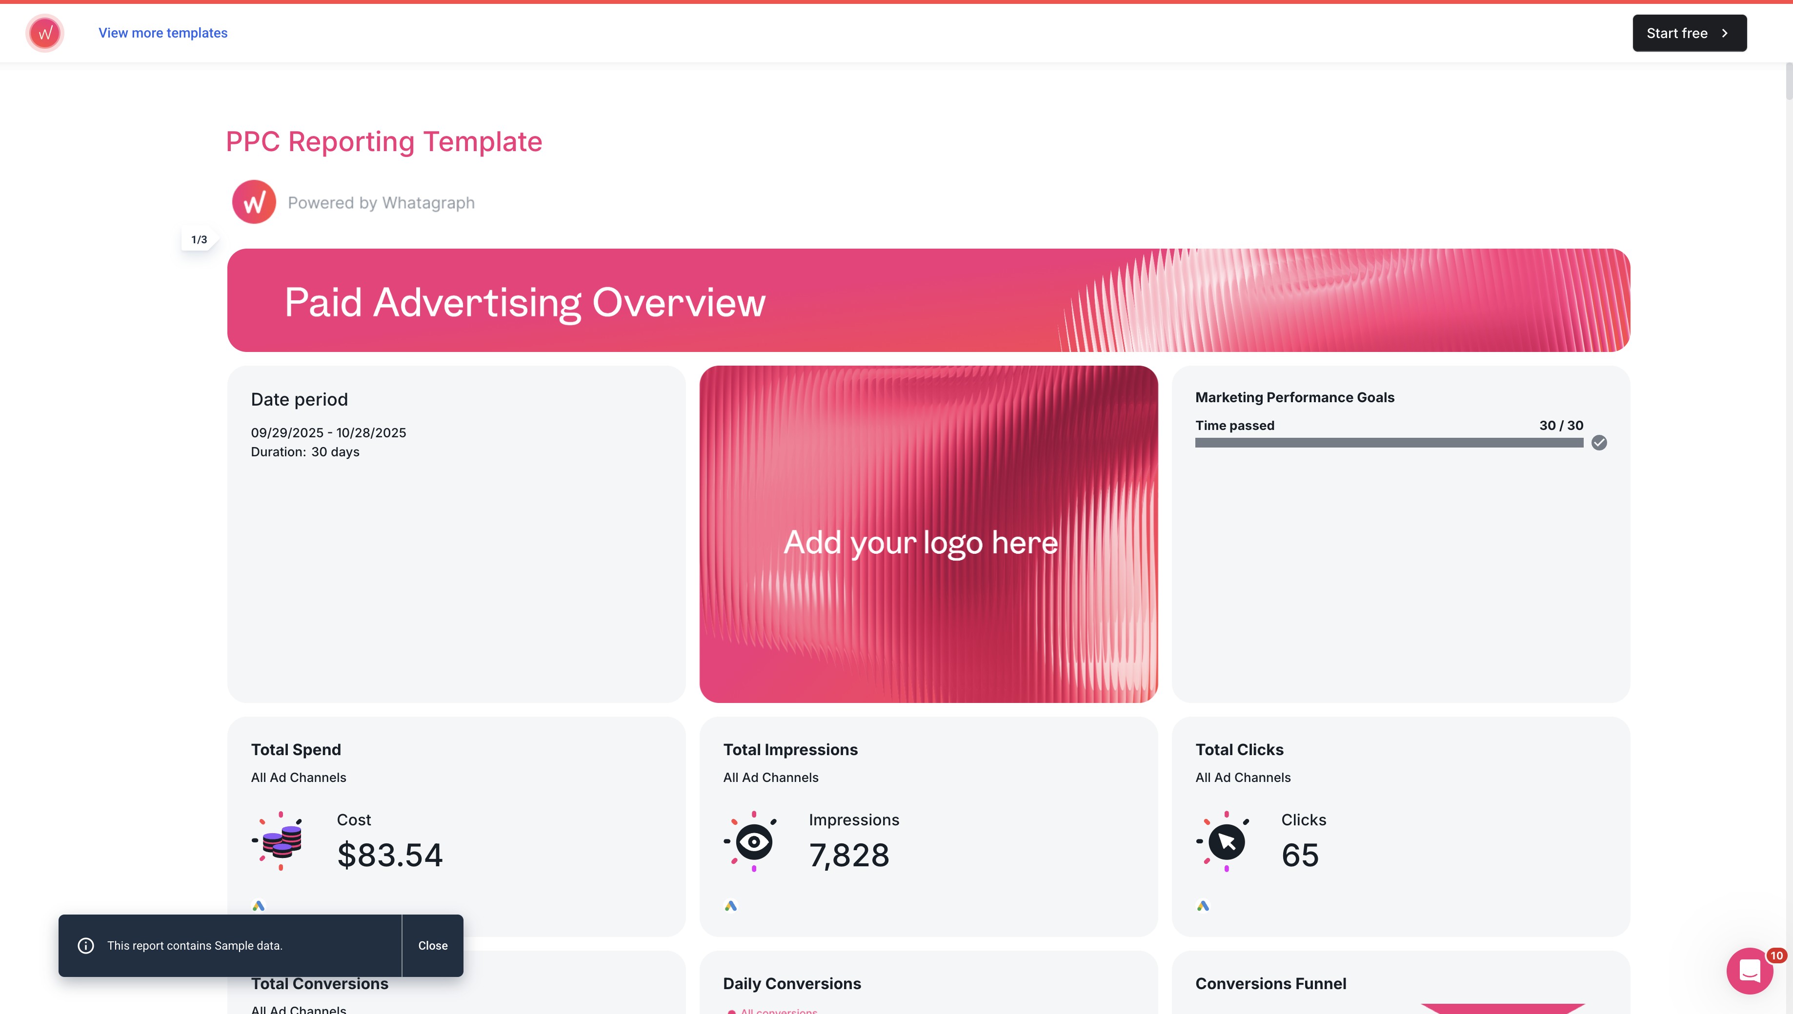Click the Time passed completed checkmark

point(1599,443)
